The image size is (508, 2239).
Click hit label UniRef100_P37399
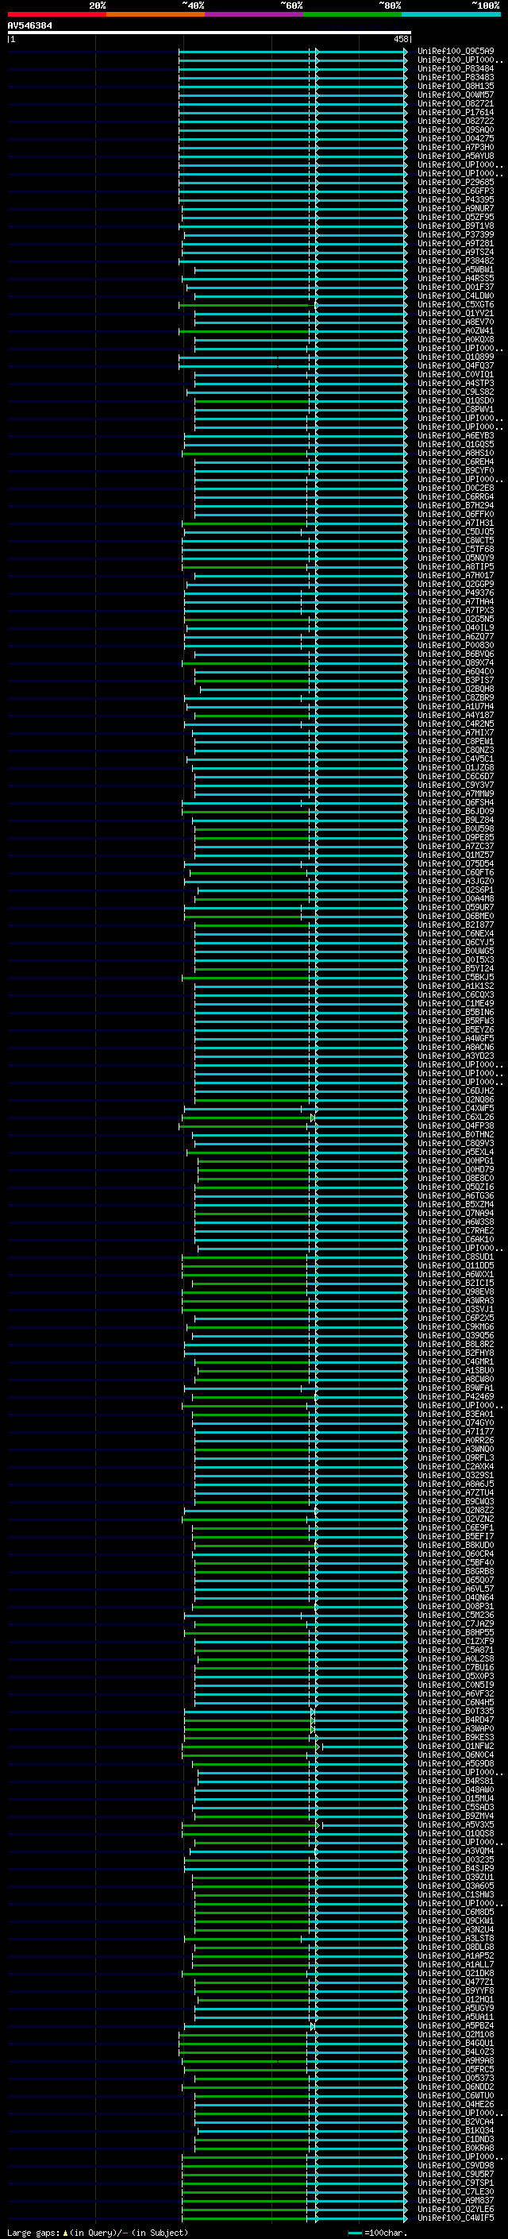tap(455, 234)
